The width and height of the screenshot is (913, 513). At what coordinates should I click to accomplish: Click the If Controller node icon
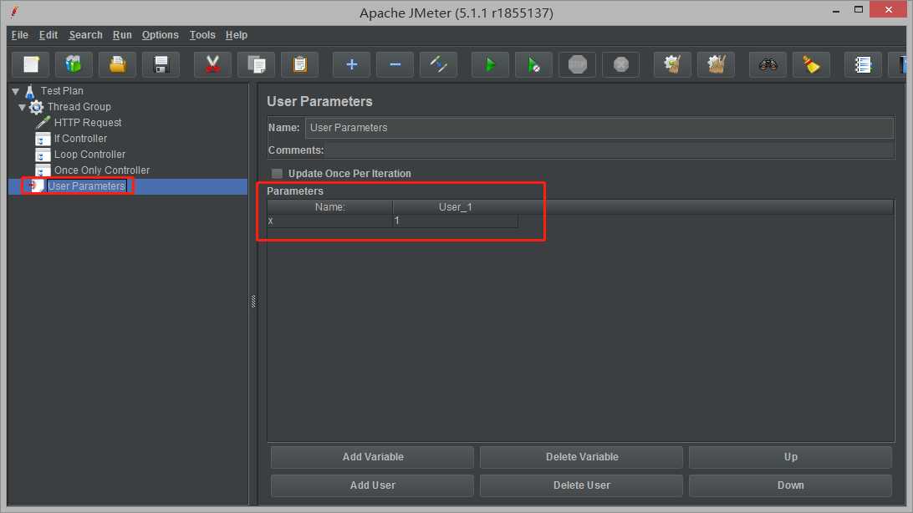click(x=43, y=140)
